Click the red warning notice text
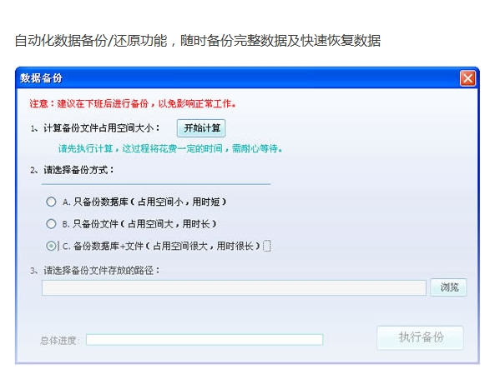Viewport: 500px width, 389px height. (x=133, y=103)
